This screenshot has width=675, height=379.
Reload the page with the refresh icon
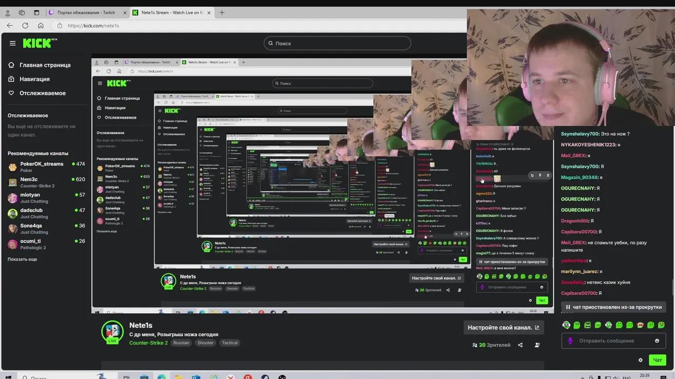[x=25, y=25]
